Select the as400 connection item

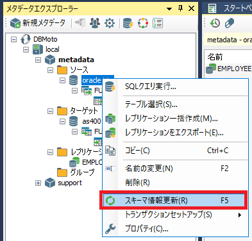[x=92, y=121]
